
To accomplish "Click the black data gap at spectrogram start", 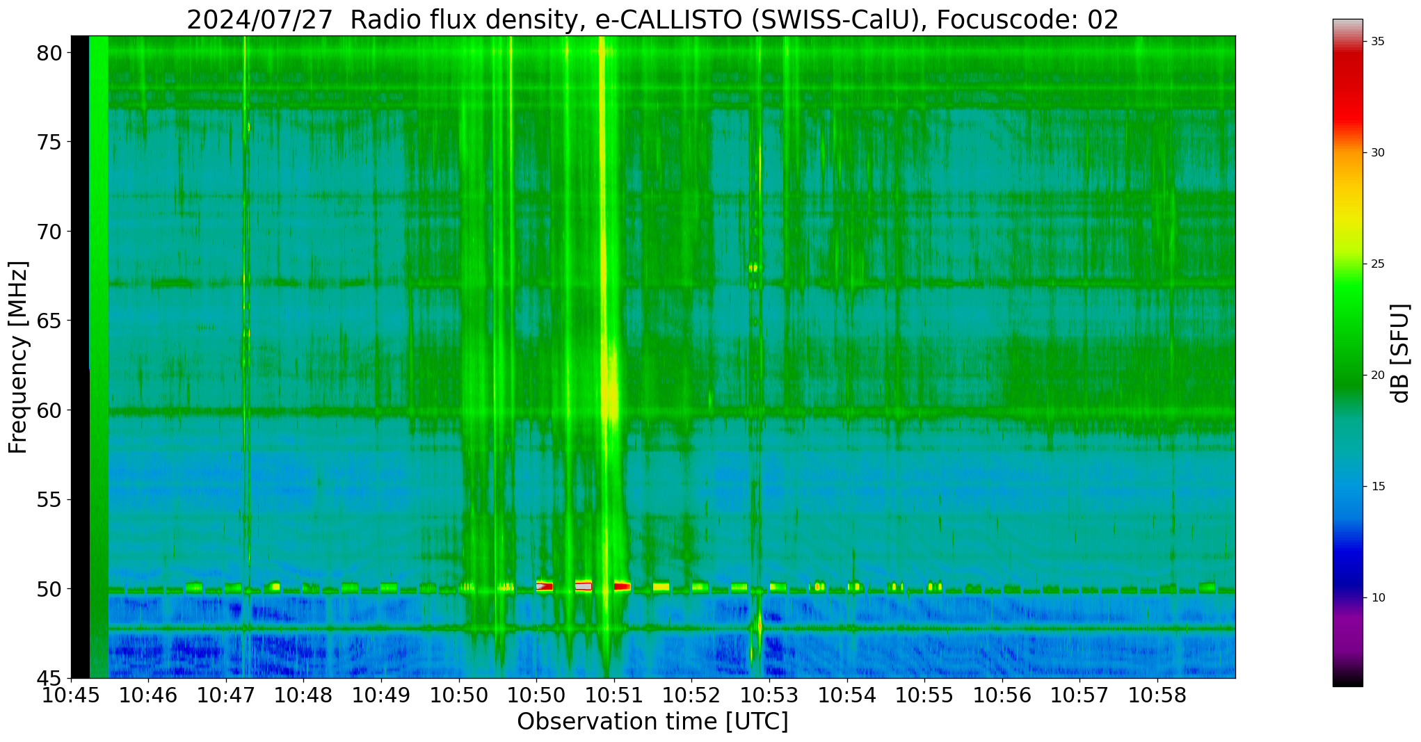I will click(80, 357).
